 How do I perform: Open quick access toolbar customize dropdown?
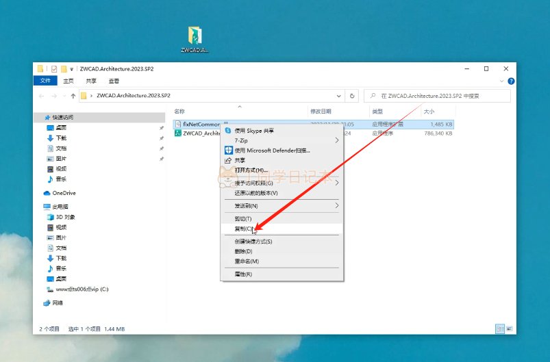tap(71, 69)
